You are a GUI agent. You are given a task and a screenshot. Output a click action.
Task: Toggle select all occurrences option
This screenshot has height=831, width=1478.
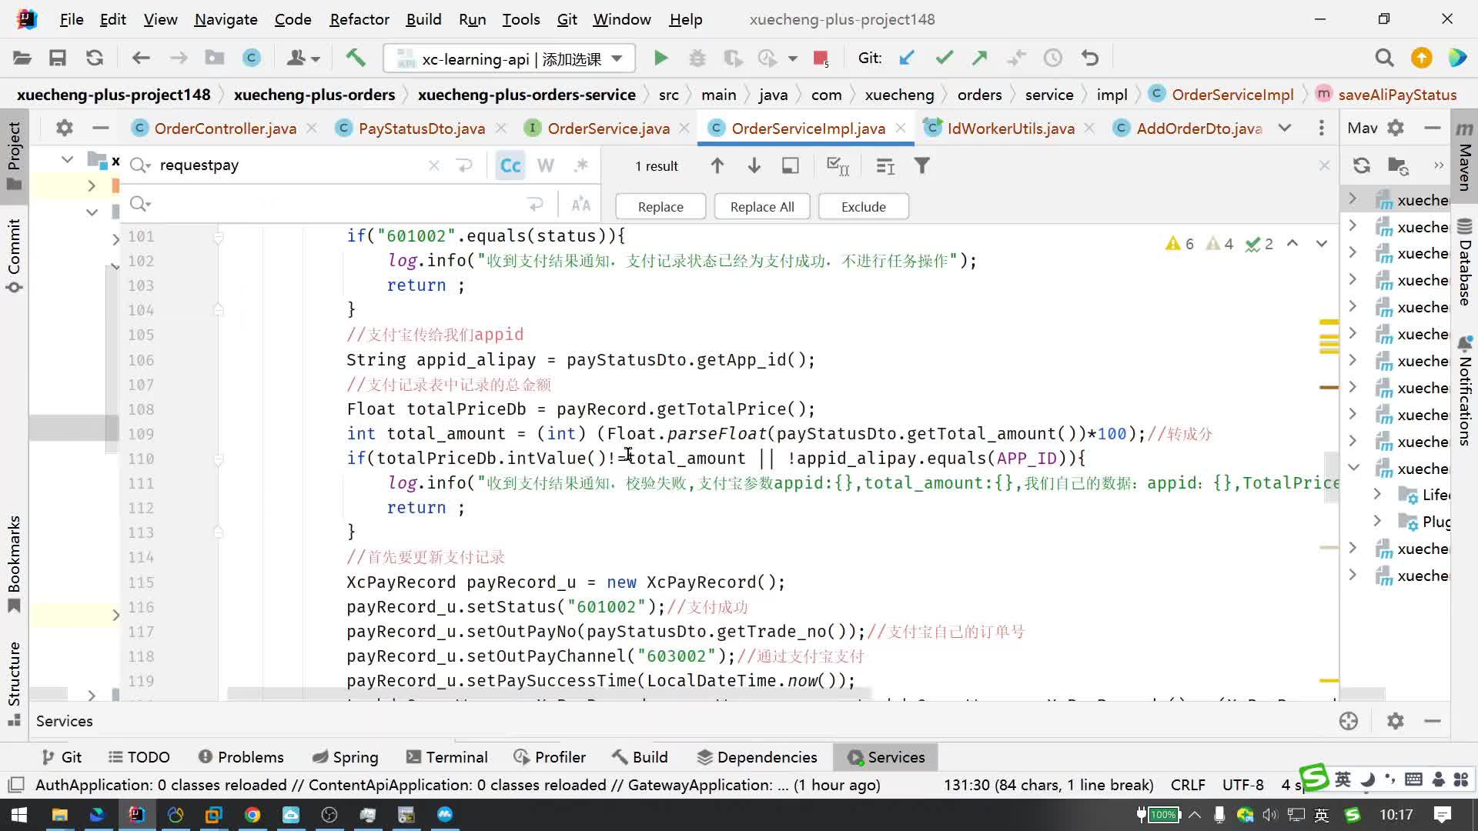[x=837, y=165]
